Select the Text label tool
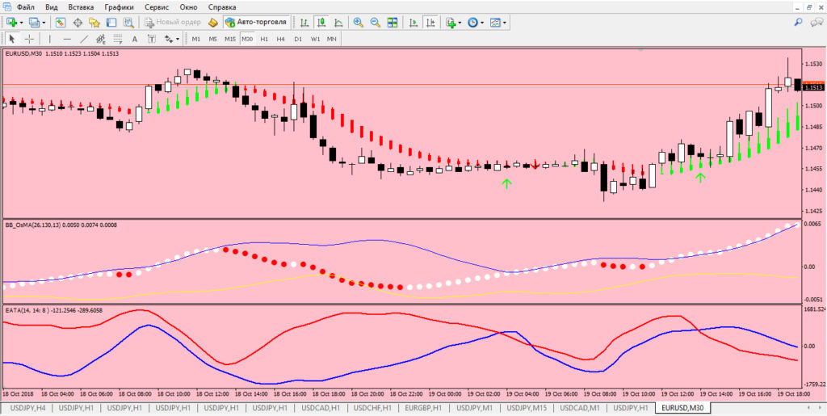Screen dimensions: 827x416 [133, 39]
